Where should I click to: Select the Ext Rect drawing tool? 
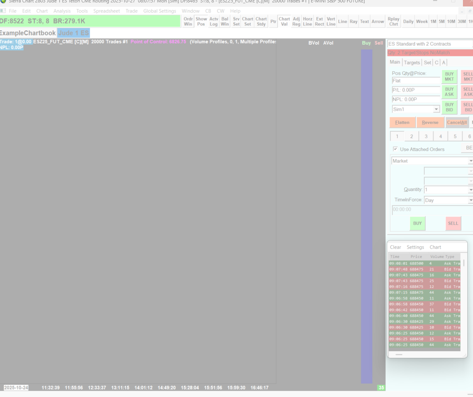[x=319, y=21]
